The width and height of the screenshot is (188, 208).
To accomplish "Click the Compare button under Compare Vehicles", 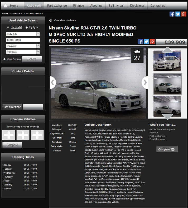I will point(12,145).
